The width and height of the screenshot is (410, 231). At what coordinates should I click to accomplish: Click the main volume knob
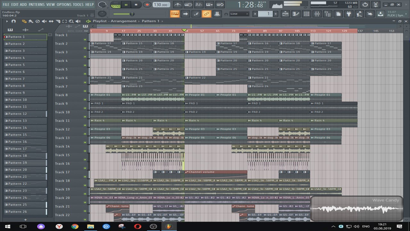click(x=102, y=5)
